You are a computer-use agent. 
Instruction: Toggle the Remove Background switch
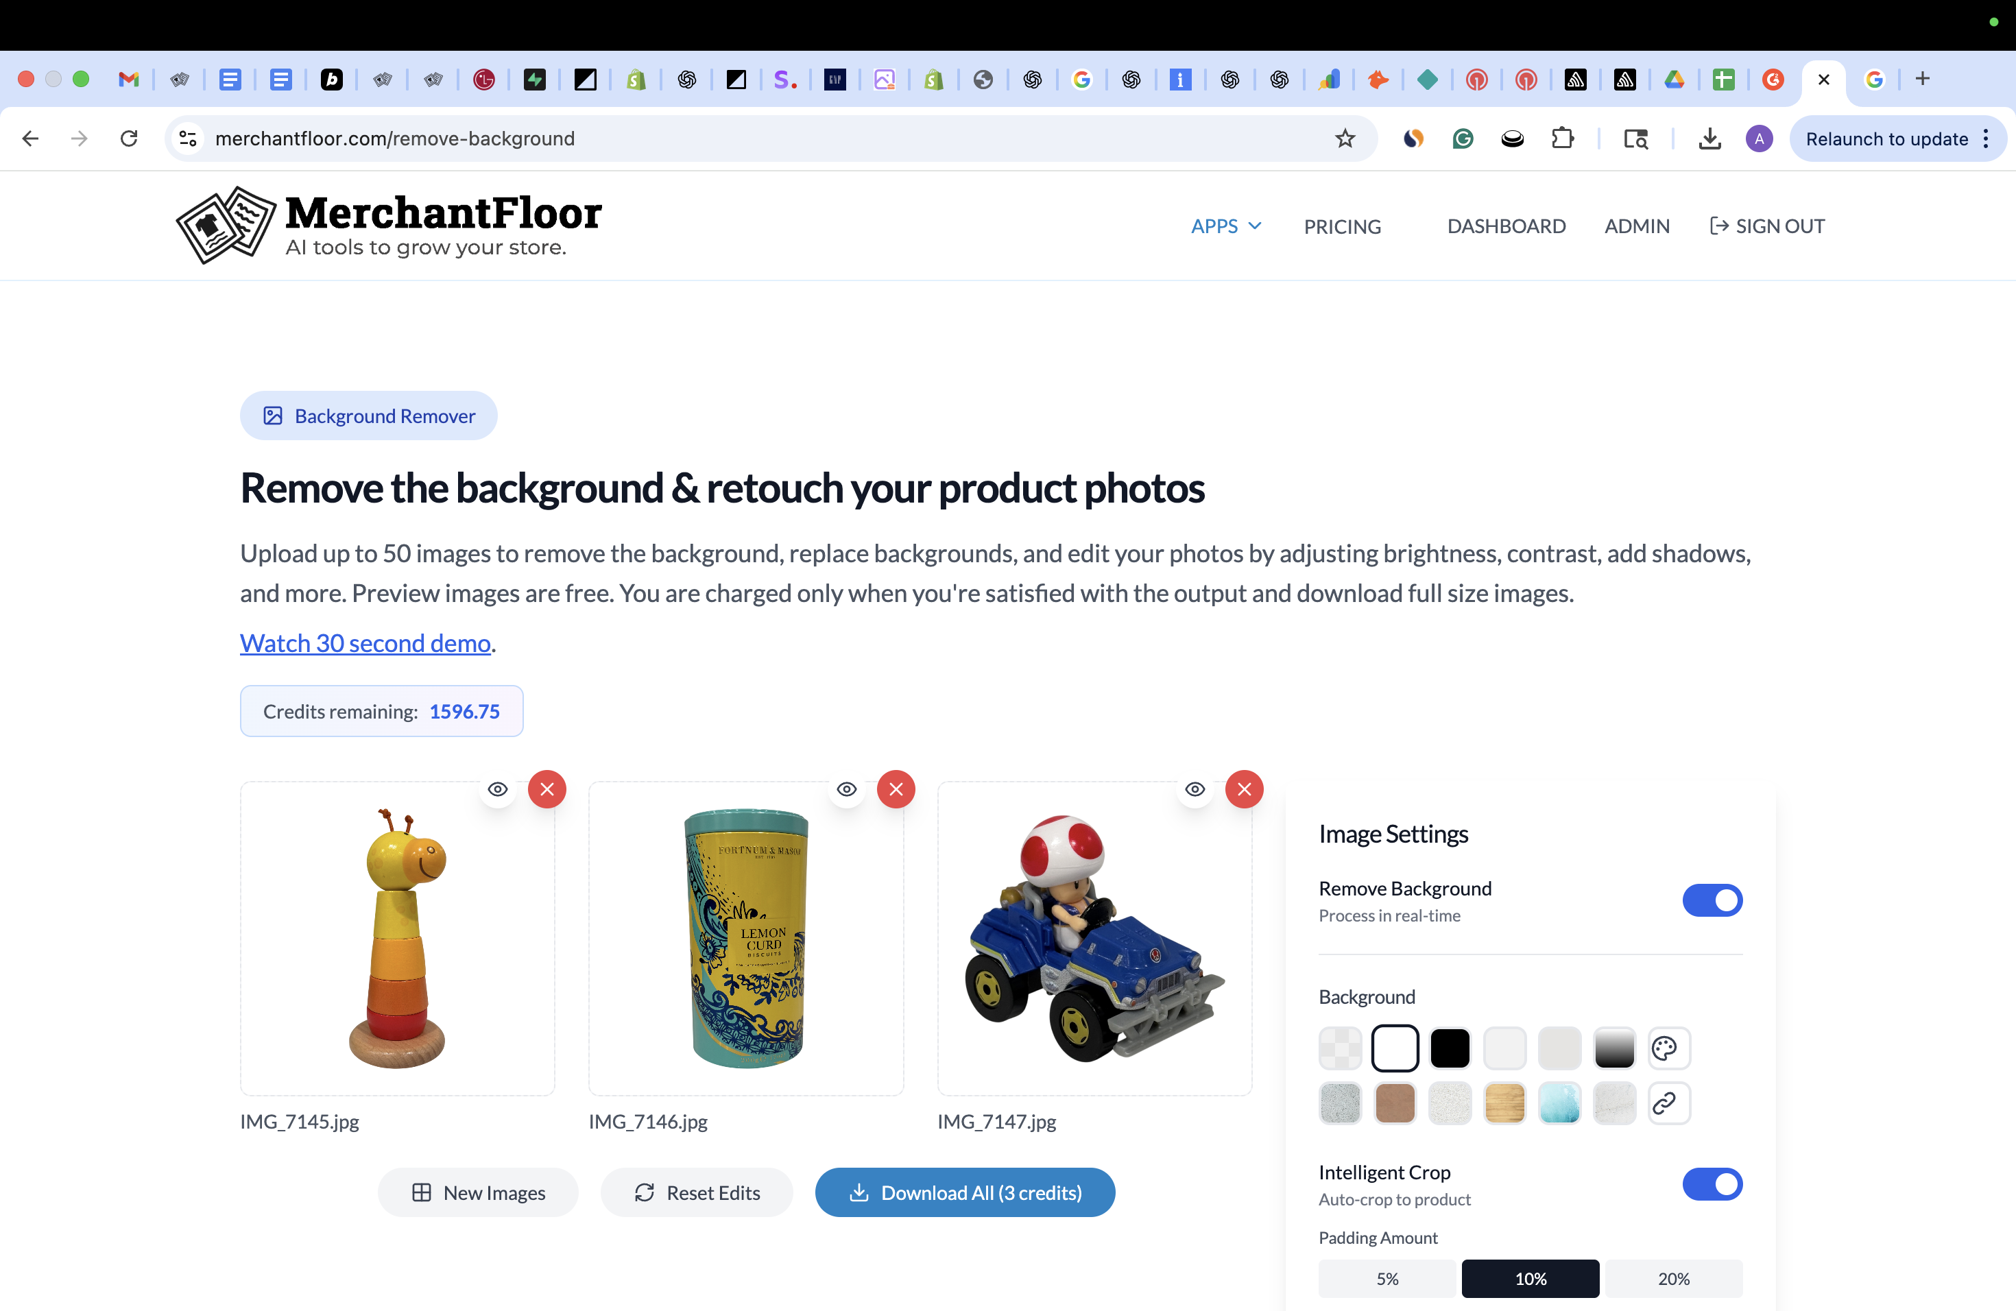1712,900
